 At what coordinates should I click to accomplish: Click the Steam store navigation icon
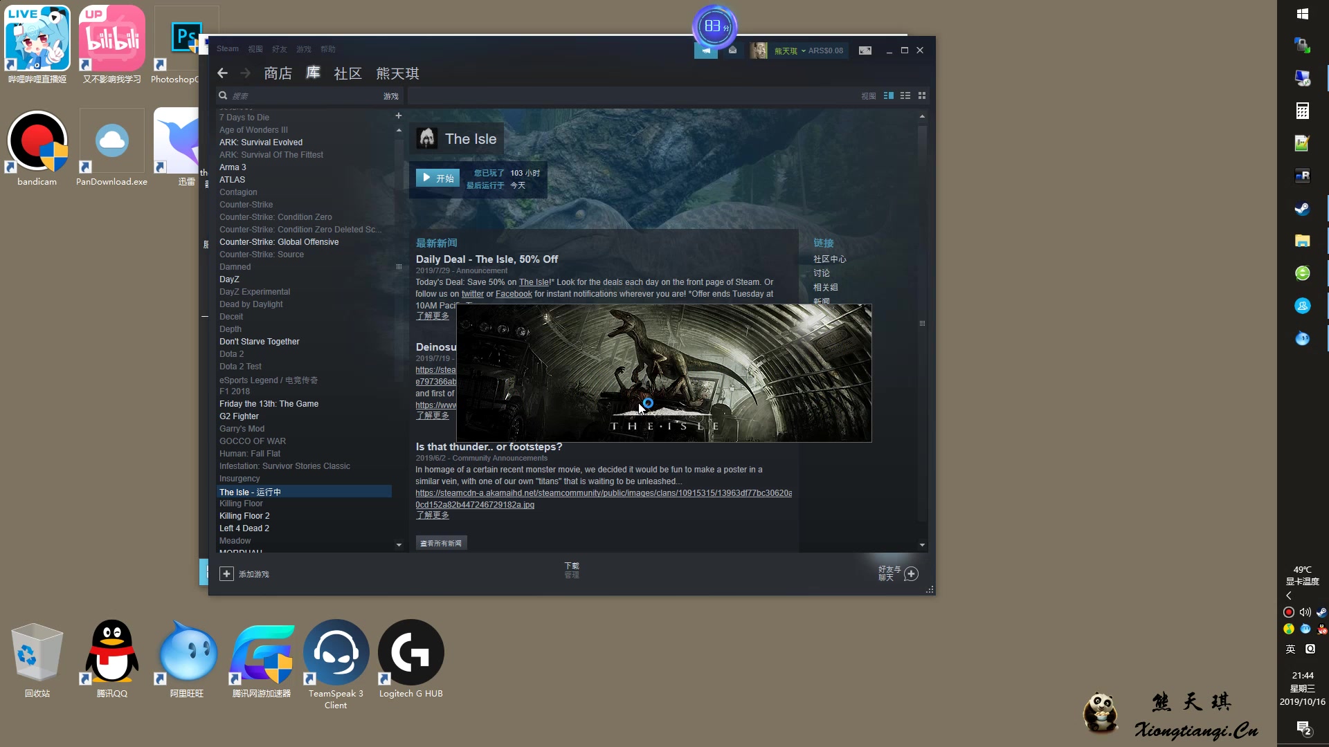(278, 73)
